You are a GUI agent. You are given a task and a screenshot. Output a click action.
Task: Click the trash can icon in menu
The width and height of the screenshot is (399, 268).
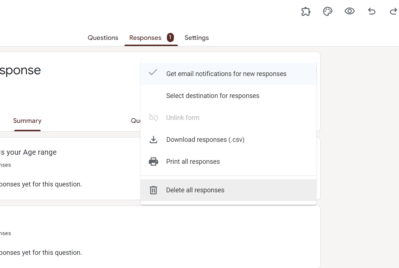(x=153, y=190)
